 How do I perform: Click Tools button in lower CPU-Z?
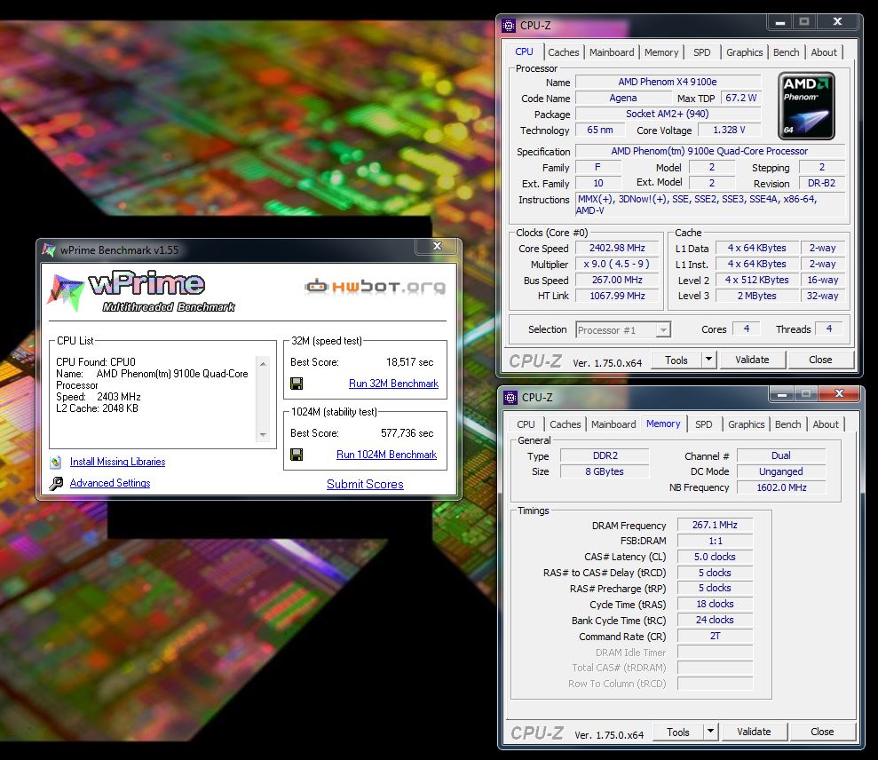[678, 732]
